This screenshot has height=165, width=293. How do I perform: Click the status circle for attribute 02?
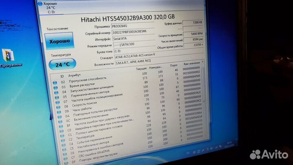coord(55,82)
